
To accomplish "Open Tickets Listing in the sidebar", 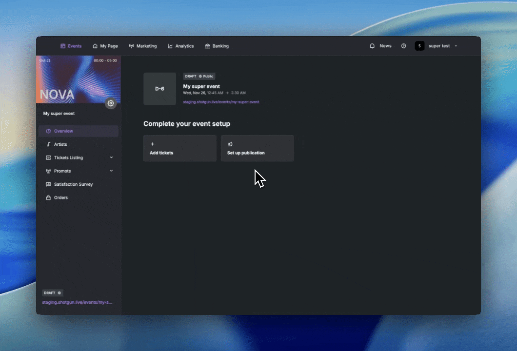I will tap(79, 158).
